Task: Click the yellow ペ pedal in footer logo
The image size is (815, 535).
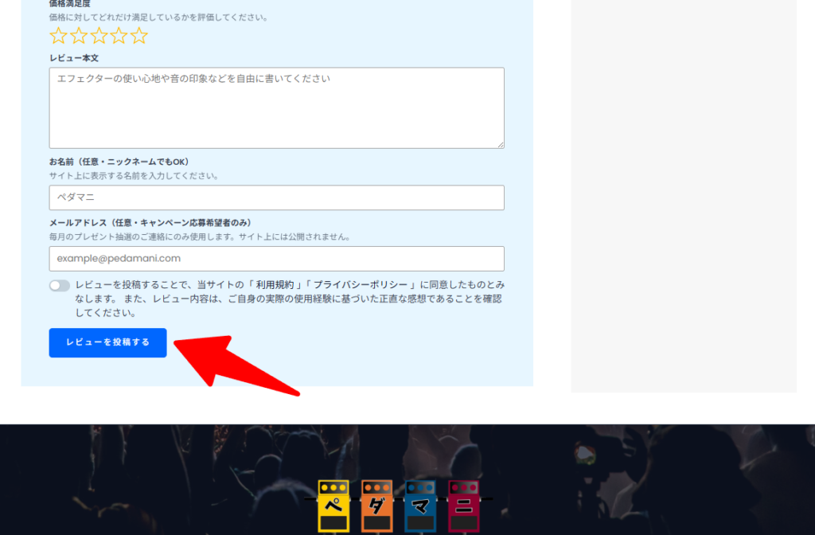Action: [x=334, y=506]
